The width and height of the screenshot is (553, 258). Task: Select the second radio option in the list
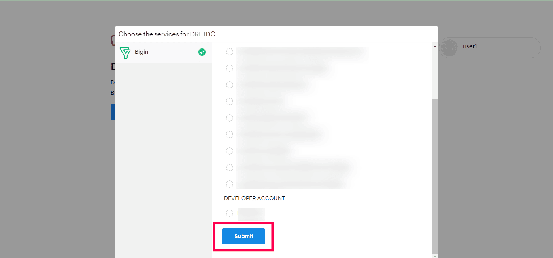click(230, 68)
